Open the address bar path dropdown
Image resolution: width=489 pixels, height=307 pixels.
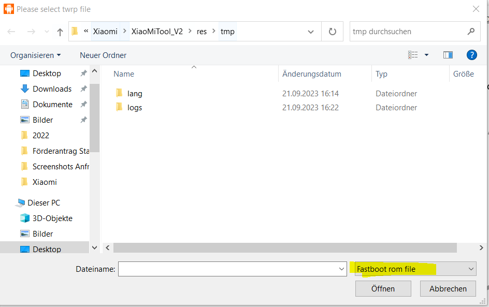coord(310,32)
